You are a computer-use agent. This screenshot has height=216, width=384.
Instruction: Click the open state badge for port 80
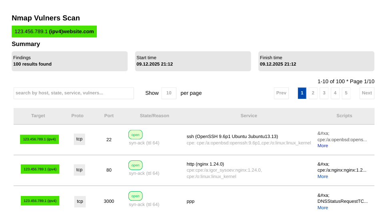click(x=135, y=165)
